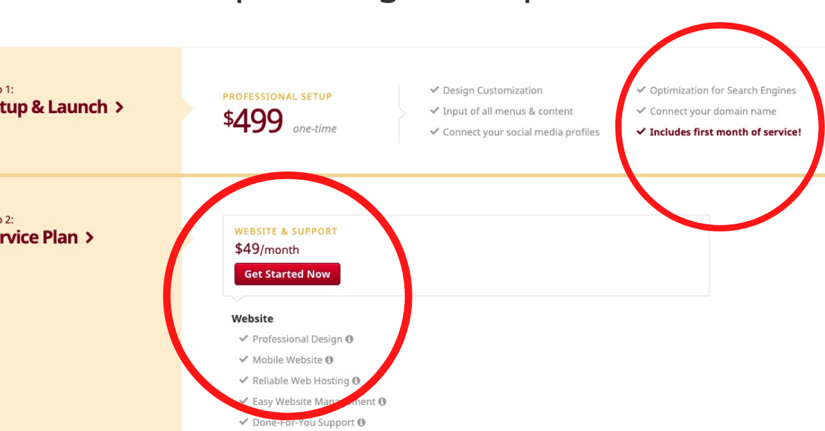Open info icon beside Easy Website Management

382,401
